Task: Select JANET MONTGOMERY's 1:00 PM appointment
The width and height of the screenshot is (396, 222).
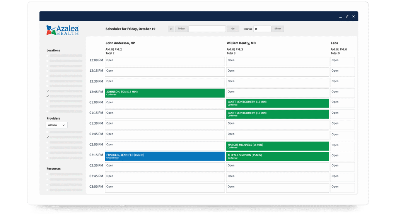Action: 277,103
